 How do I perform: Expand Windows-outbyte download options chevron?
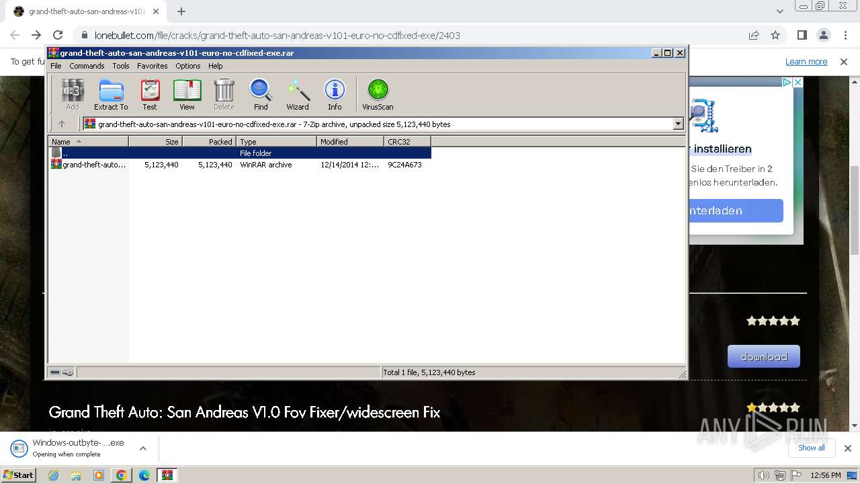pos(143,448)
